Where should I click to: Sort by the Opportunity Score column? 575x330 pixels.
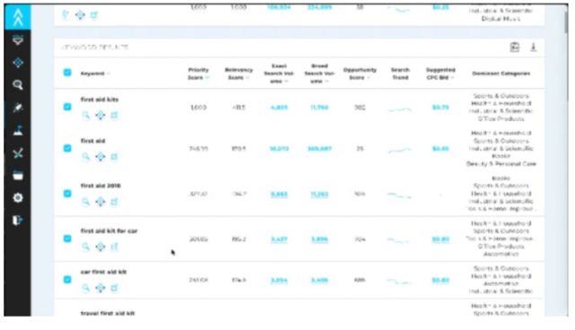pyautogui.click(x=359, y=74)
